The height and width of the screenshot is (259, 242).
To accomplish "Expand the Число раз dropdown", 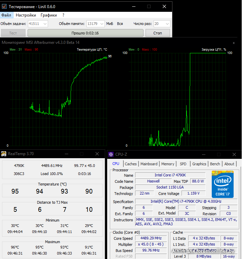I will click(167, 24).
